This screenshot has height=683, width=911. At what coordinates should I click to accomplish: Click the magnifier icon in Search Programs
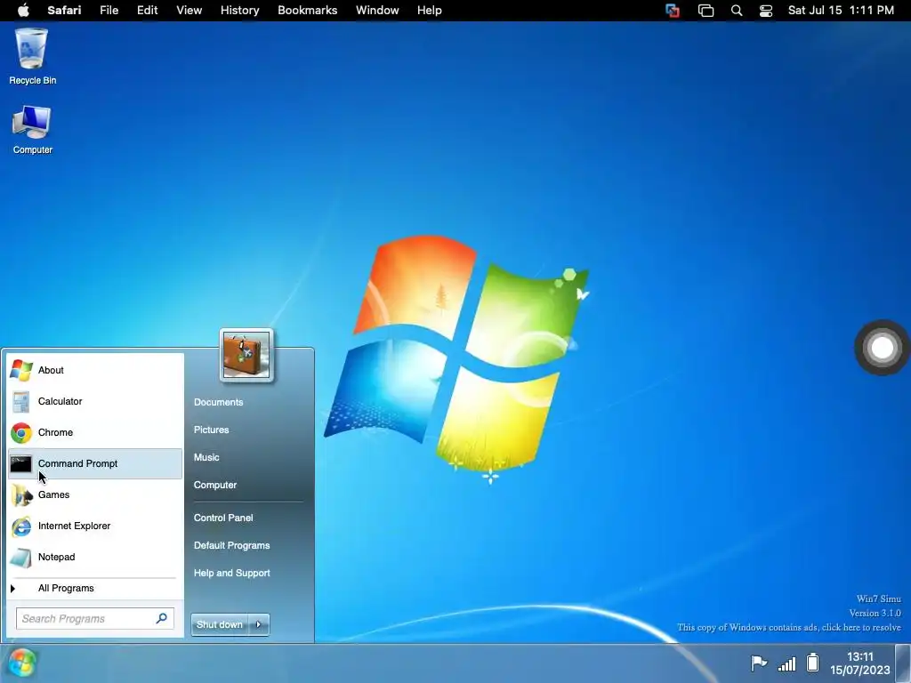coord(162,619)
